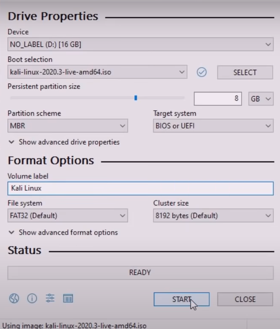This screenshot has width=280, height=329.
Task: Click the 'Target system' caption
Action: 175,113
